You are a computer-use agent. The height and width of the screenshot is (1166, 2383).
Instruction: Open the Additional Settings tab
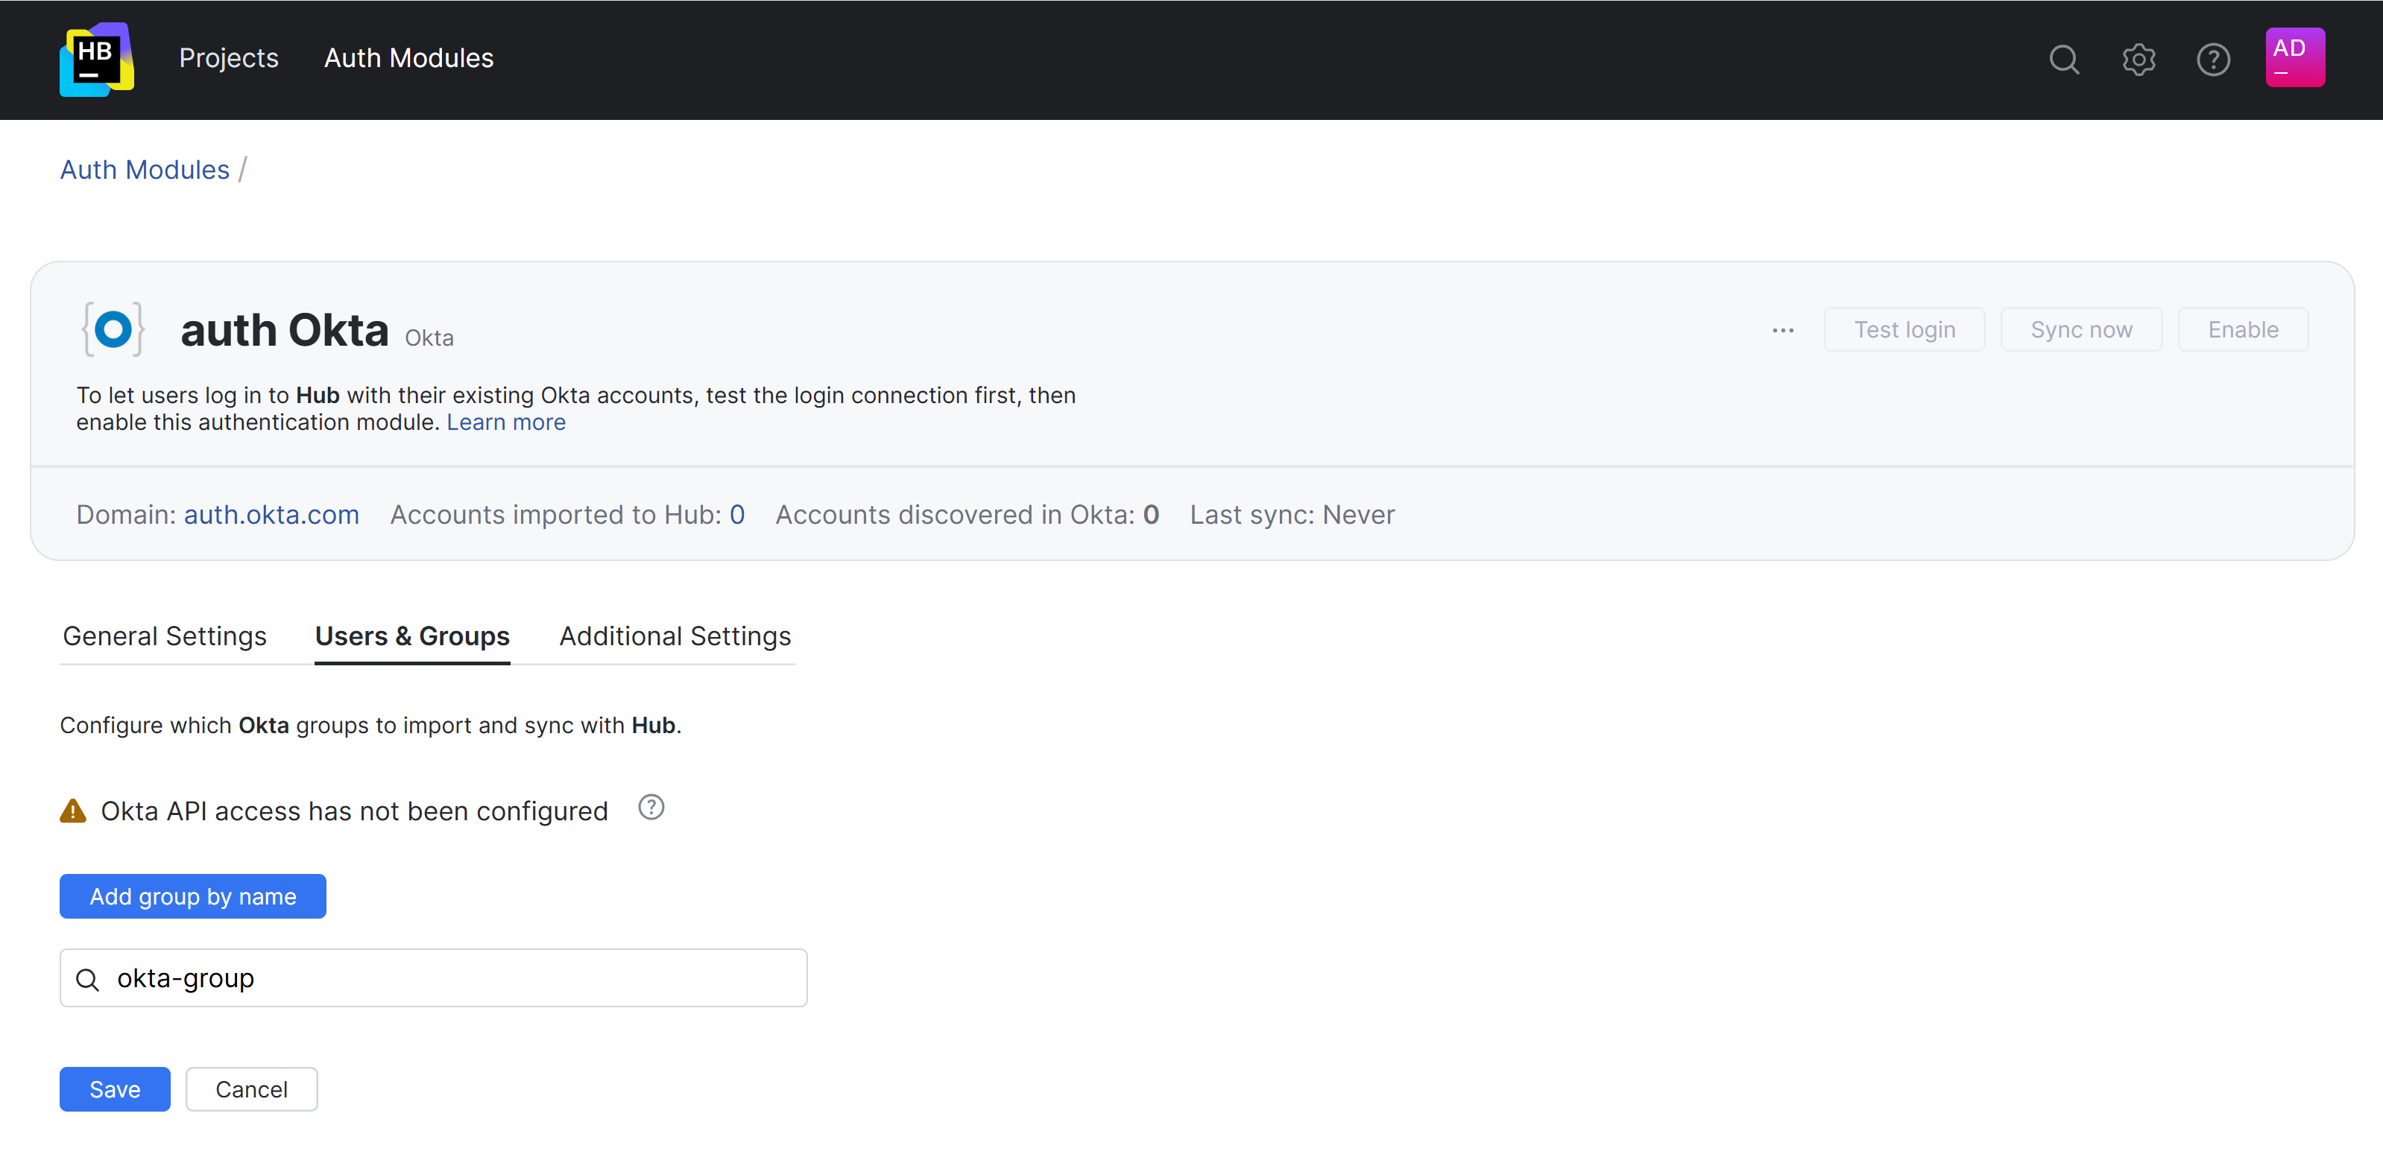click(x=674, y=636)
